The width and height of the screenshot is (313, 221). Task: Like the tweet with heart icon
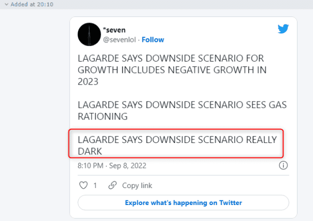coord(84,185)
